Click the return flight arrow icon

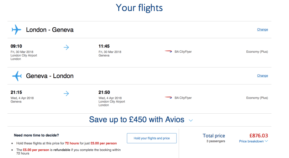[66, 93]
